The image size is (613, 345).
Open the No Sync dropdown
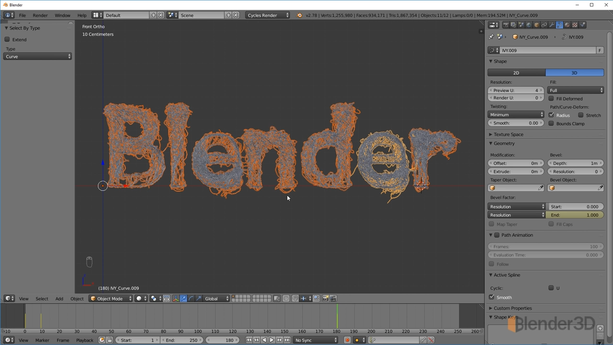316,340
